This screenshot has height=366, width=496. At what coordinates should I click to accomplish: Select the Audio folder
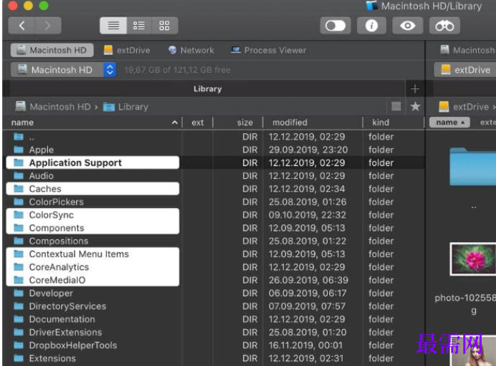pos(214,176)
